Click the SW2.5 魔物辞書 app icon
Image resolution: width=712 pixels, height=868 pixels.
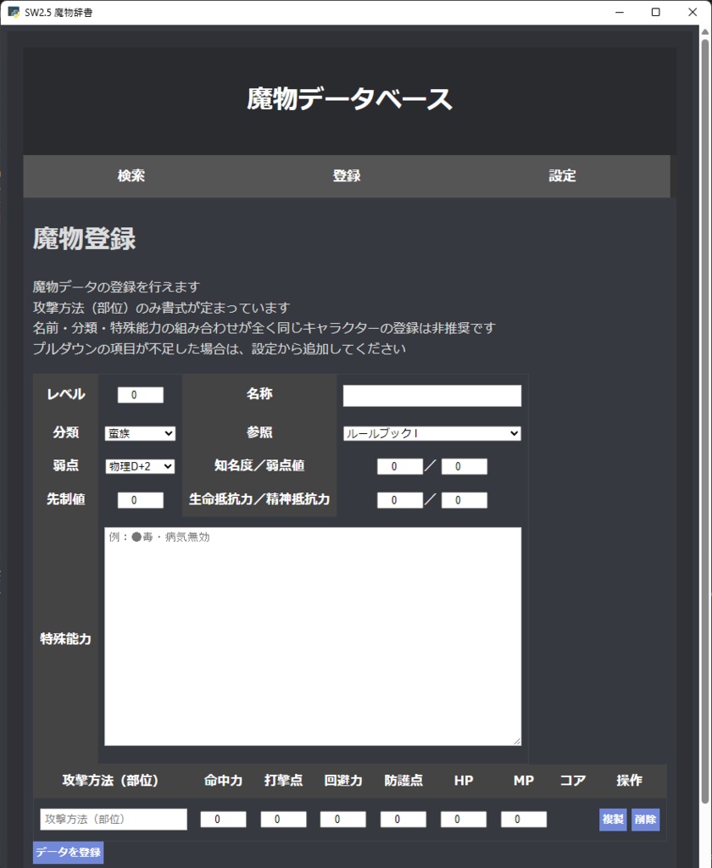(x=14, y=12)
